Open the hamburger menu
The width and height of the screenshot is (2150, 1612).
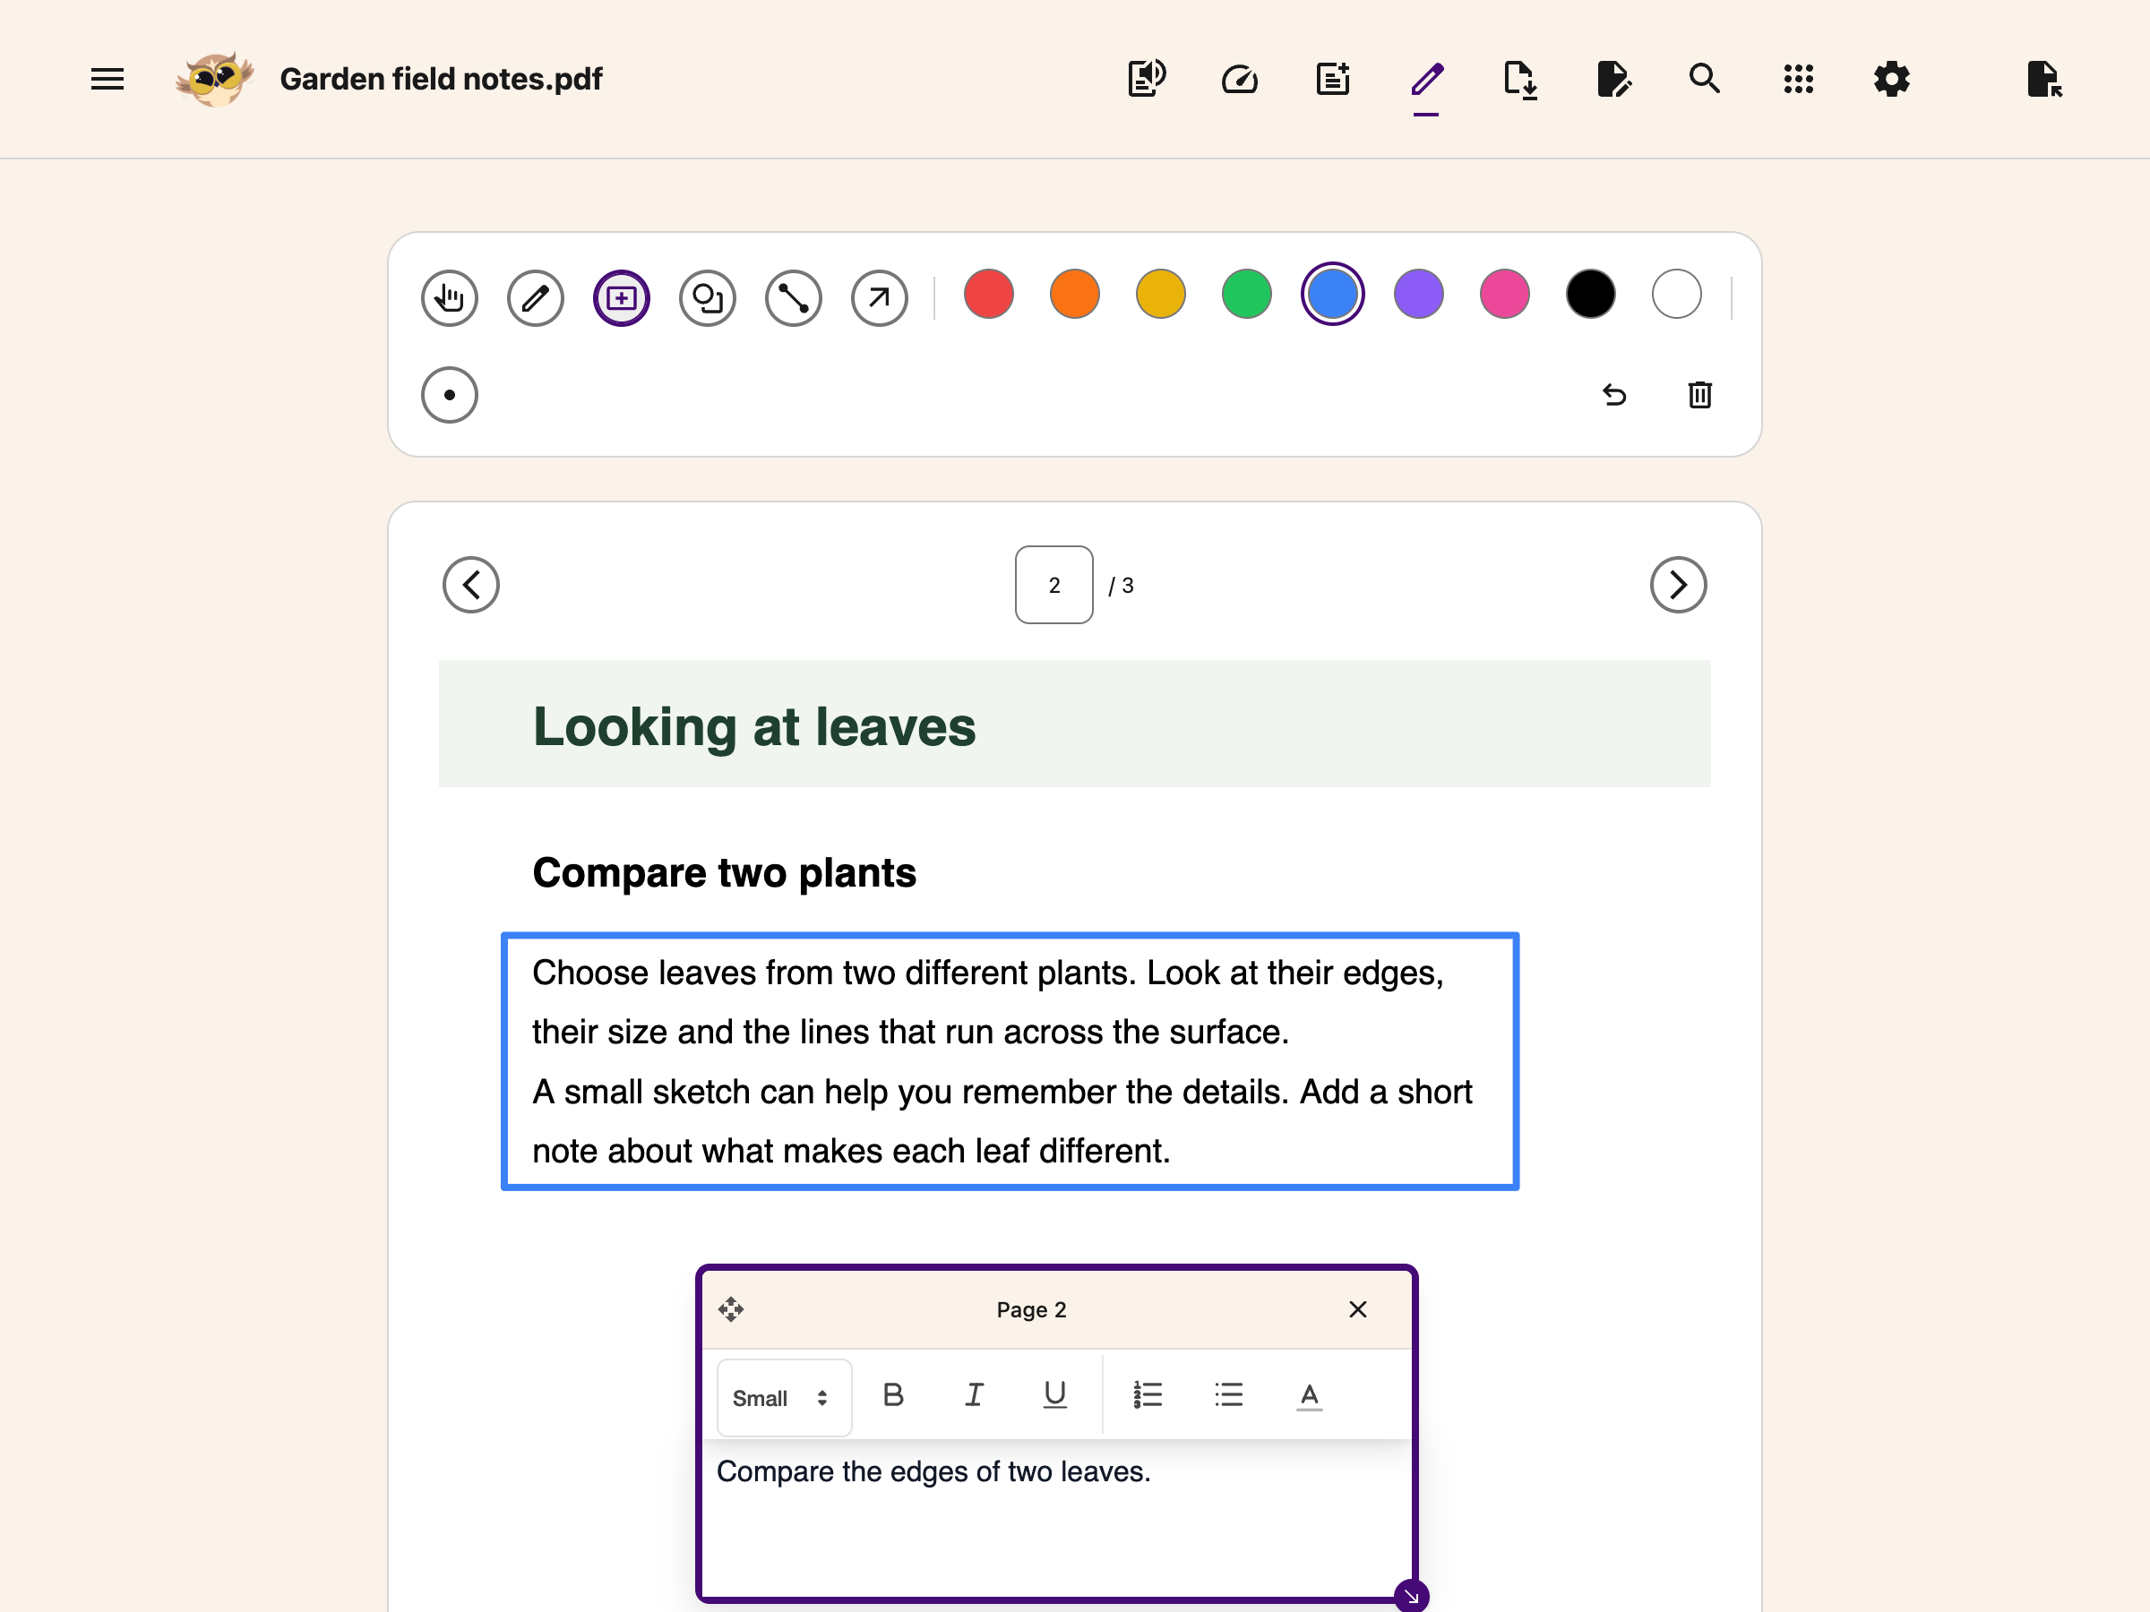[107, 79]
